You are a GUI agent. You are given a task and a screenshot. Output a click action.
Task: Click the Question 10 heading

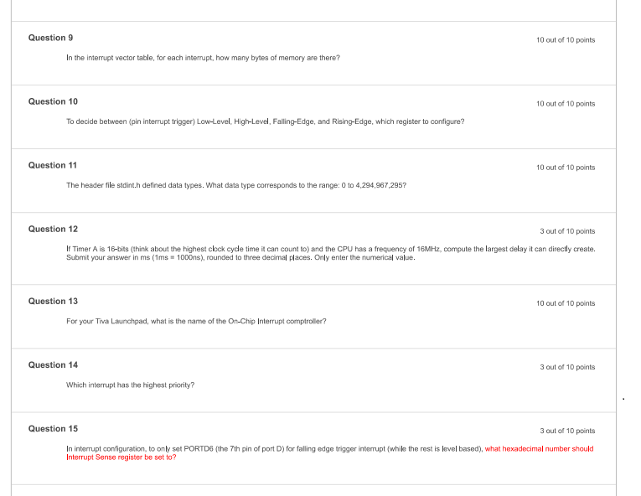53,101
